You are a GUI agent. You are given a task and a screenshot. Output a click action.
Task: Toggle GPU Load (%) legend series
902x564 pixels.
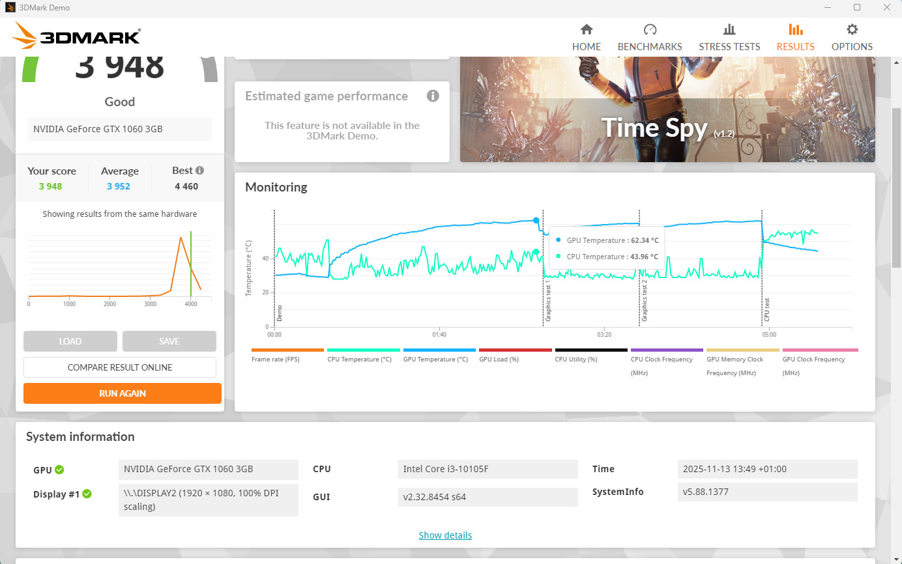tap(515, 356)
